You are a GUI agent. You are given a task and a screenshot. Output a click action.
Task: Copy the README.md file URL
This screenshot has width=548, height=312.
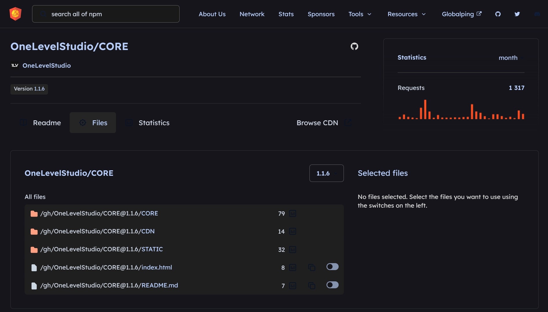coord(311,286)
